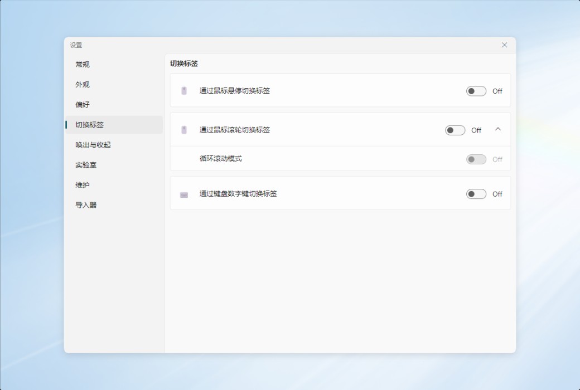Image resolution: width=580 pixels, height=390 pixels.
Task: Close the 设置 window
Action: tap(504, 45)
